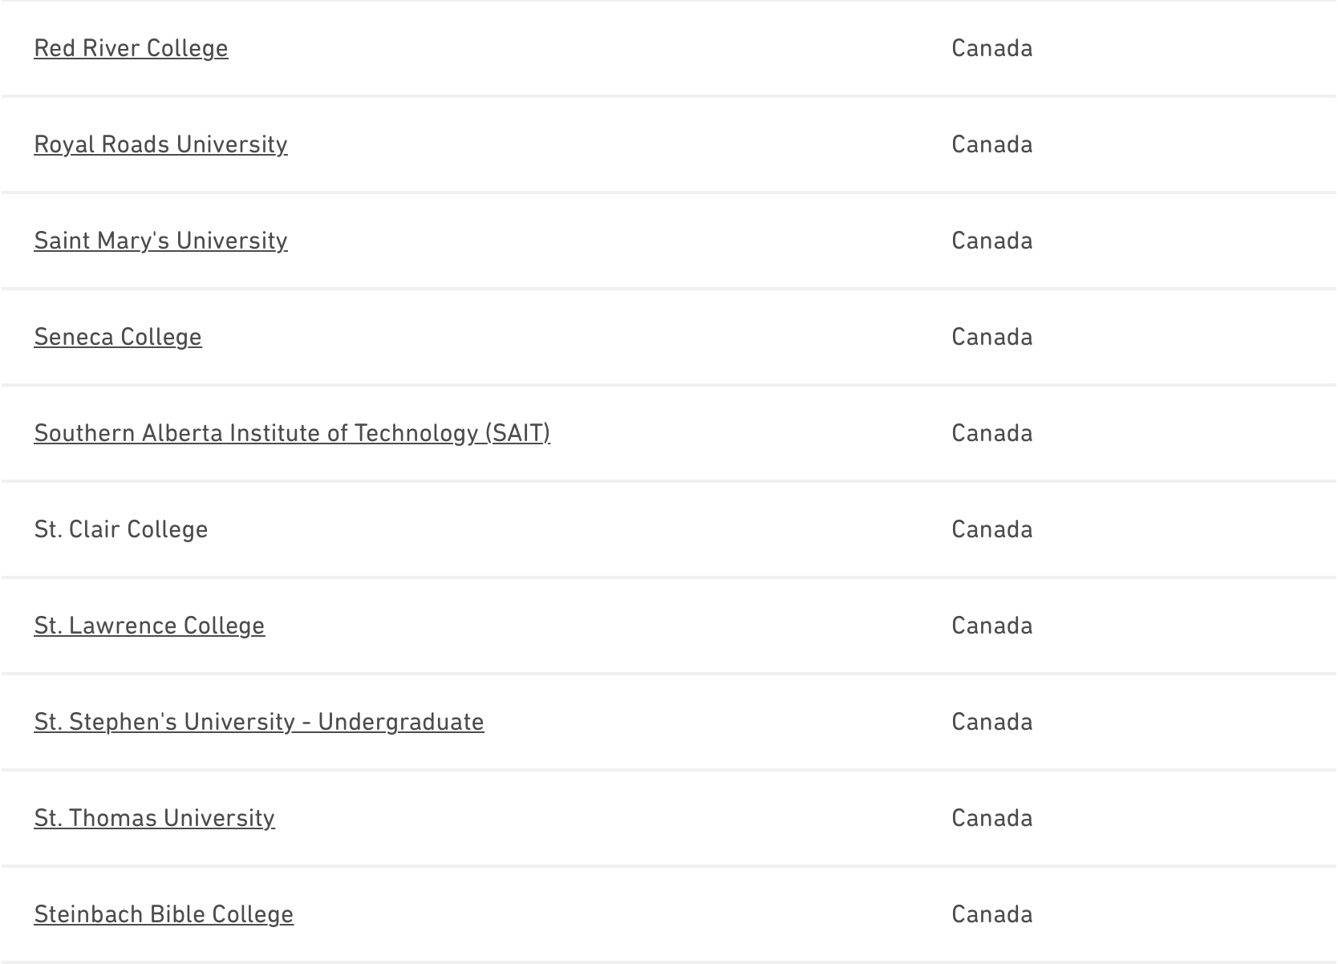The height and width of the screenshot is (964, 1338).
Task: Follow the Southern Alberta Institute of Technology link
Action: click(x=292, y=433)
